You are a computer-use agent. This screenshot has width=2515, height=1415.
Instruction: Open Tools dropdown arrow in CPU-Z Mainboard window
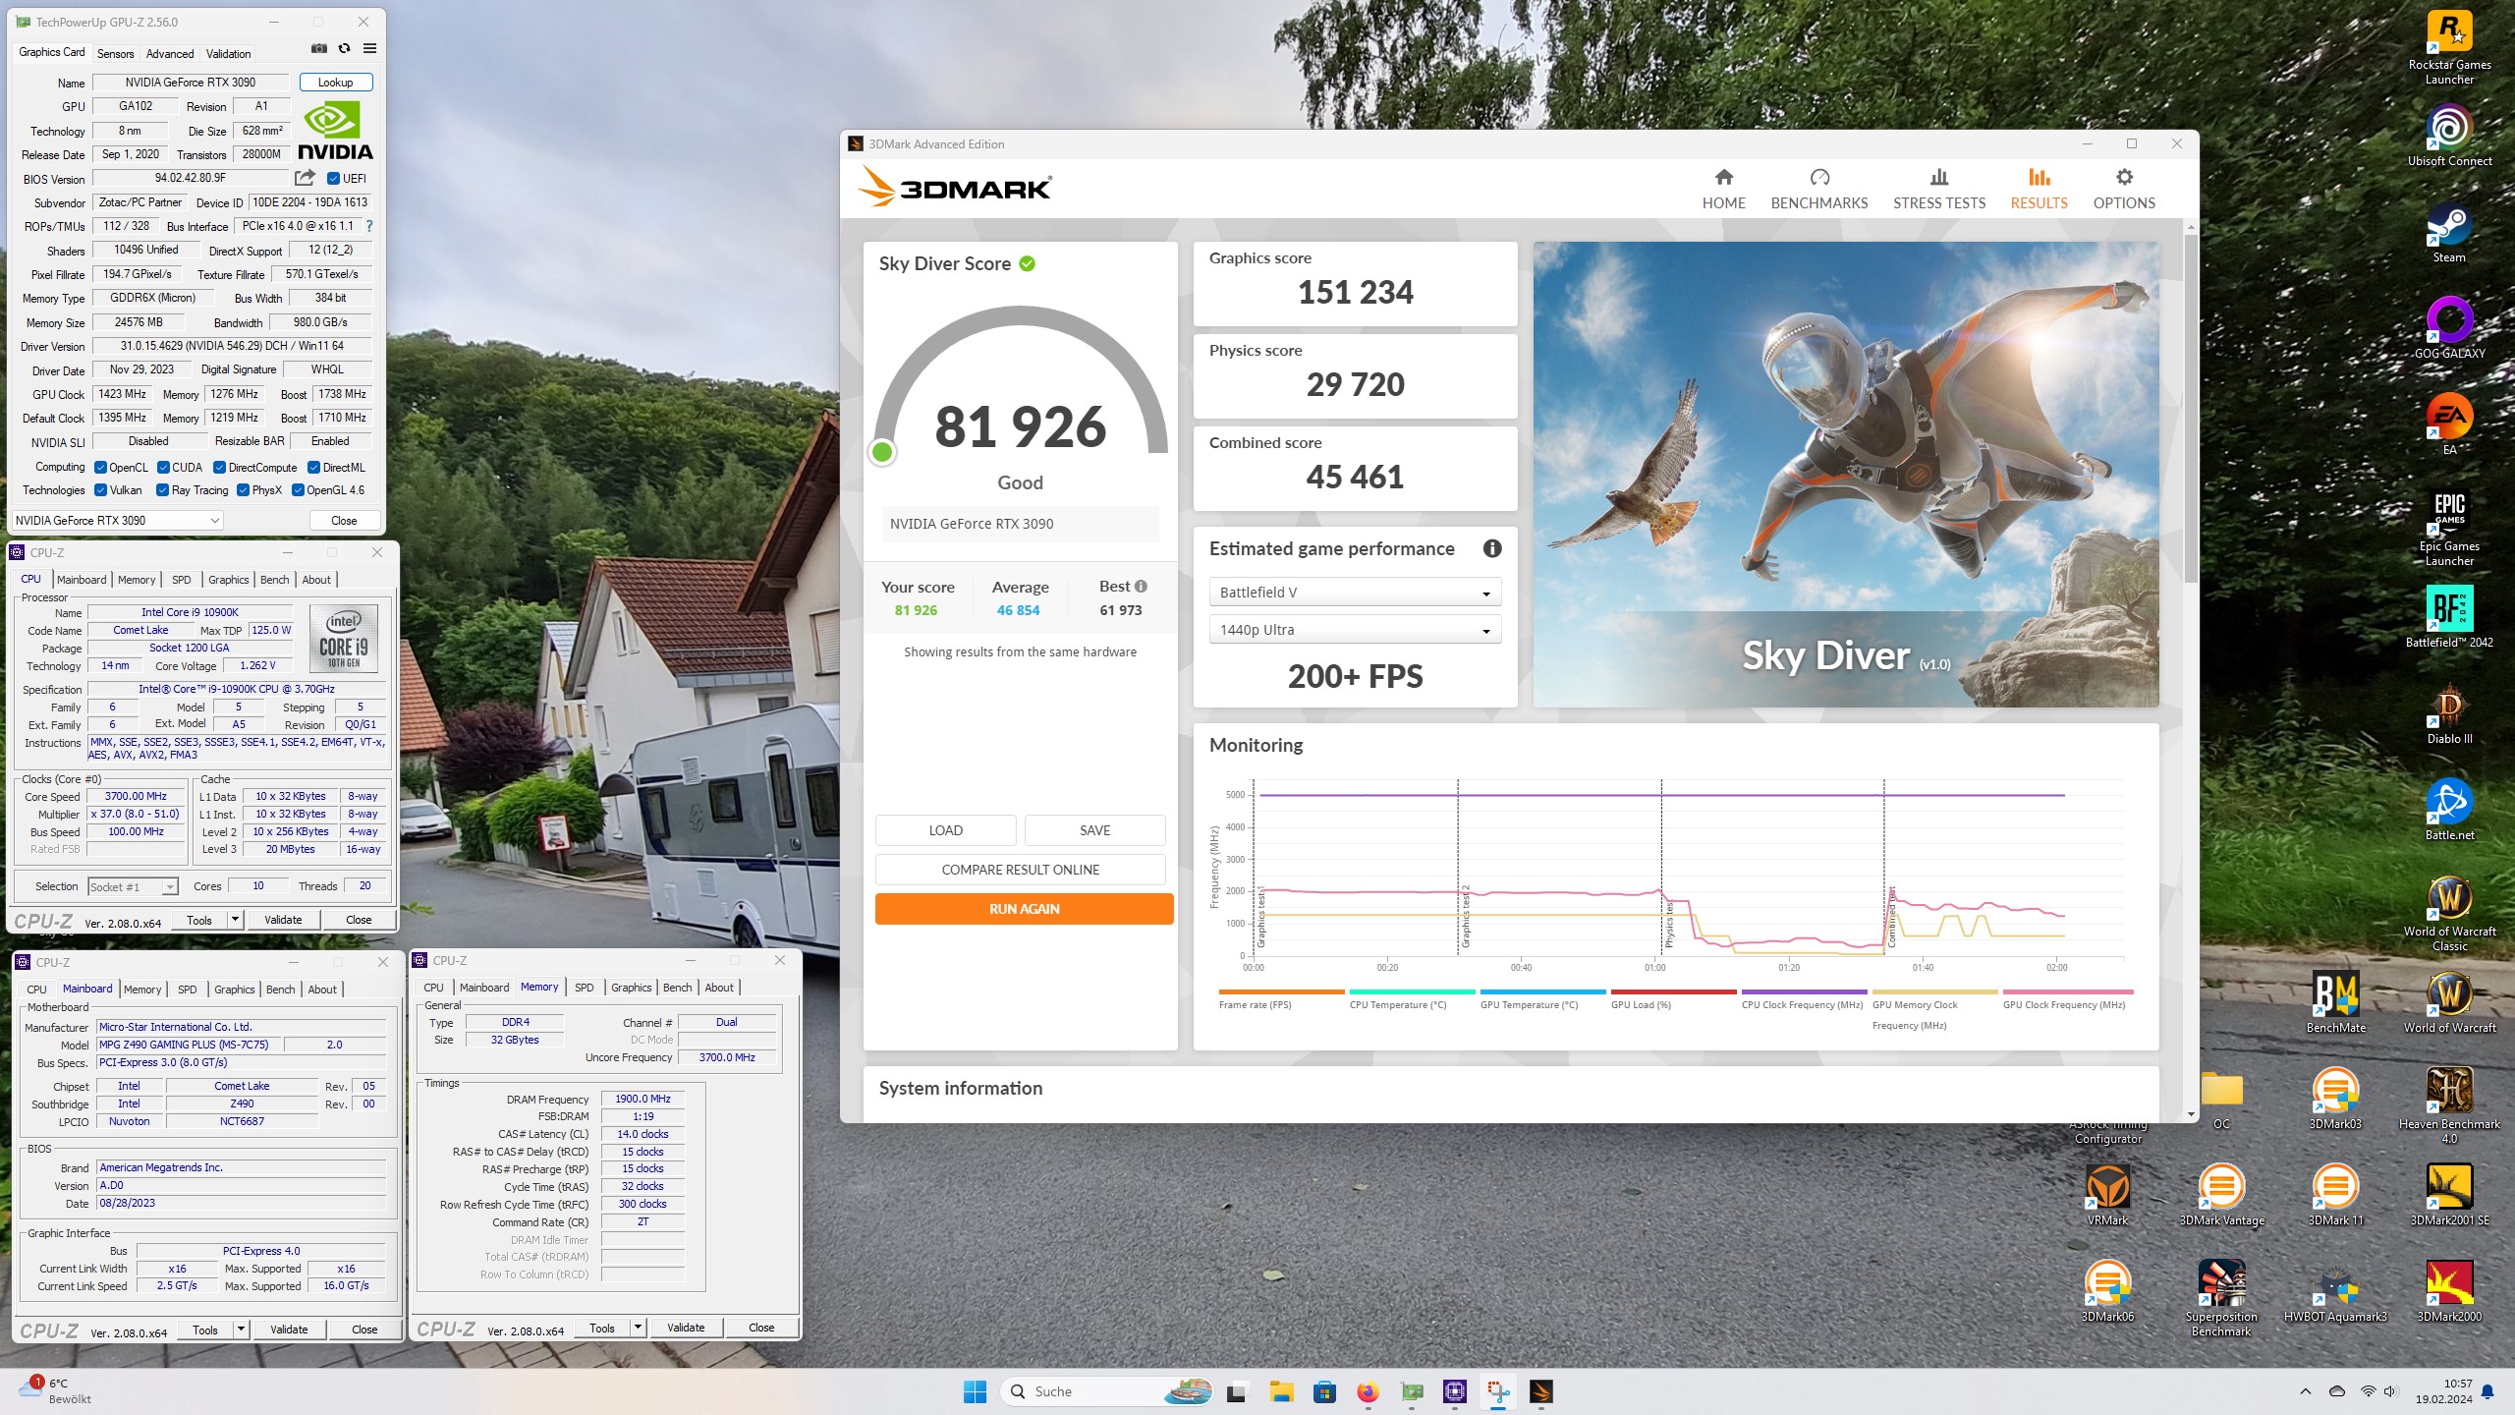(x=241, y=1330)
